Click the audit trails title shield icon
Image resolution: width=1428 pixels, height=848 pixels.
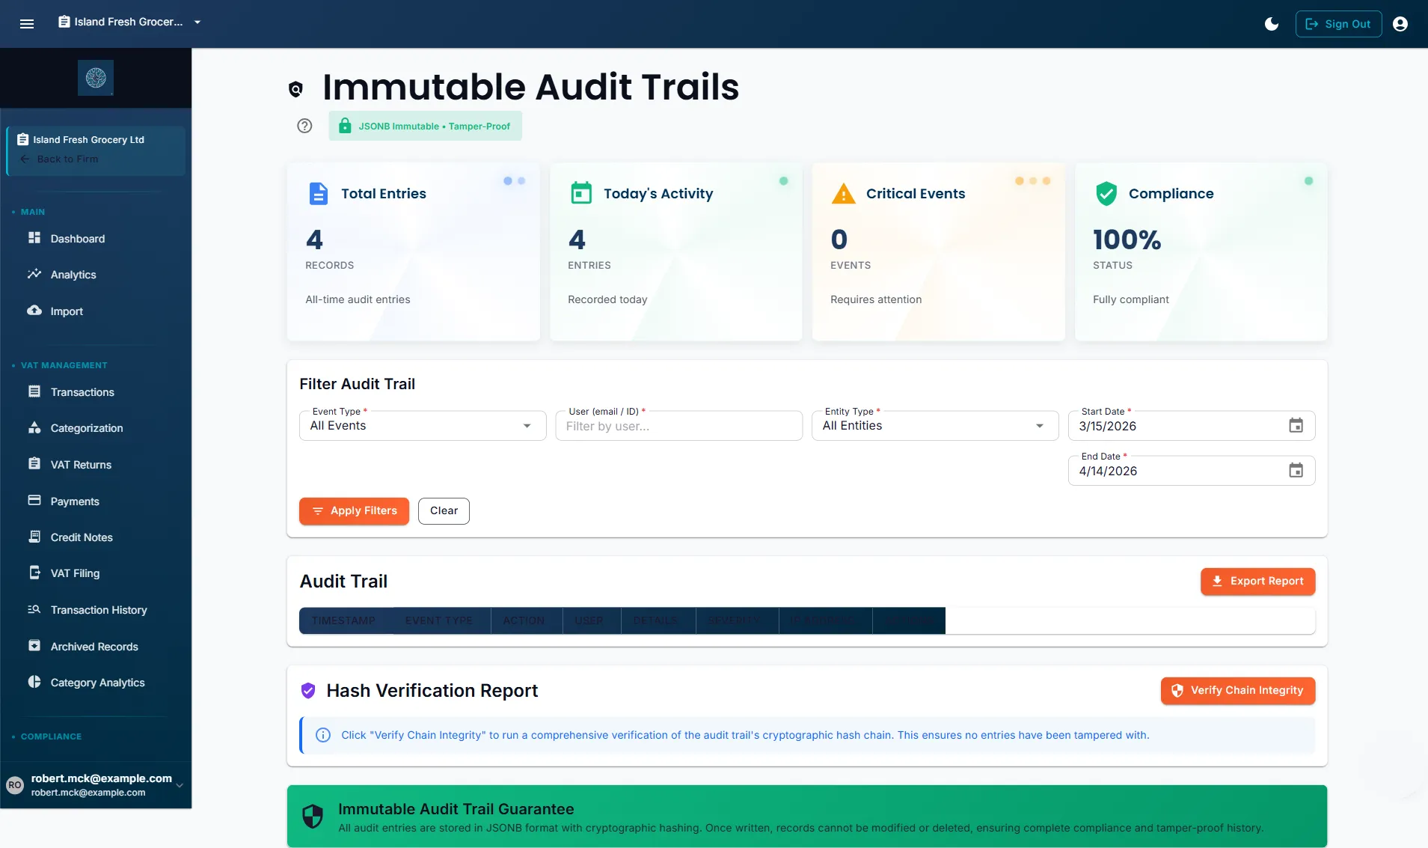tap(296, 89)
